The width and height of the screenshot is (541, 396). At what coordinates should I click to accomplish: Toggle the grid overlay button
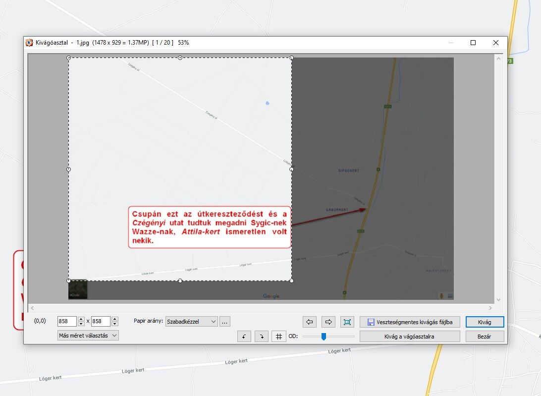click(x=279, y=336)
